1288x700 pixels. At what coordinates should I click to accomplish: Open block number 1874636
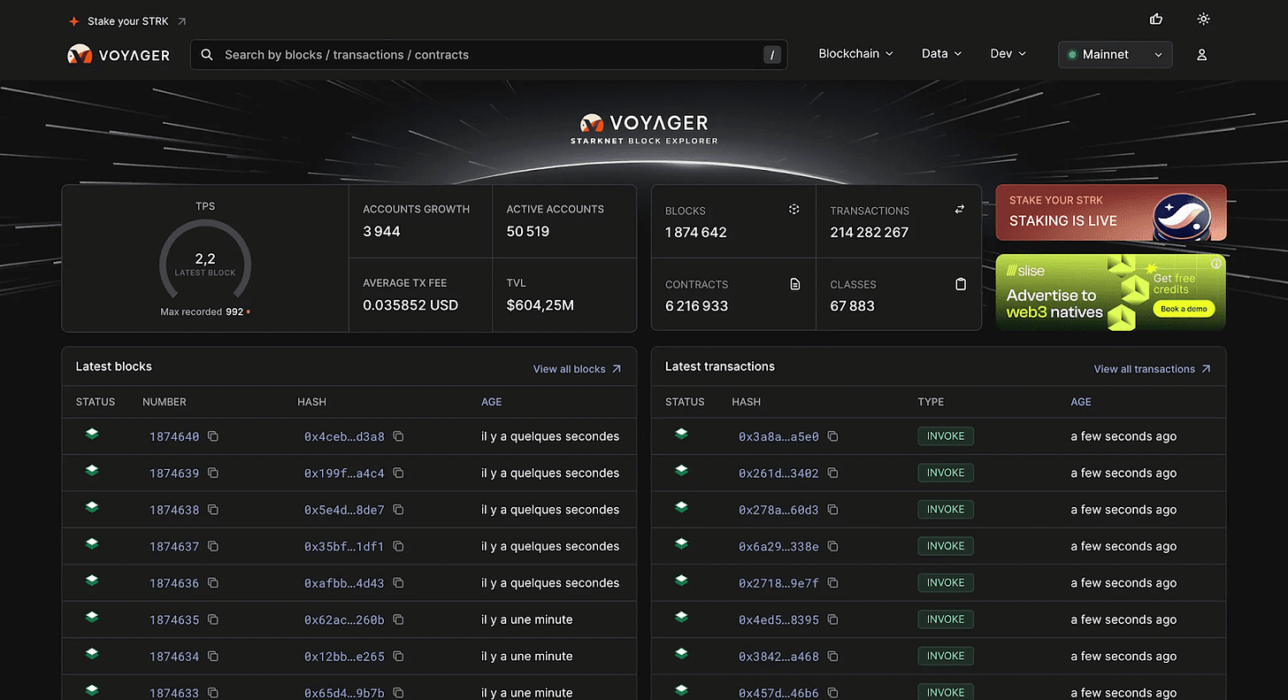click(x=174, y=583)
